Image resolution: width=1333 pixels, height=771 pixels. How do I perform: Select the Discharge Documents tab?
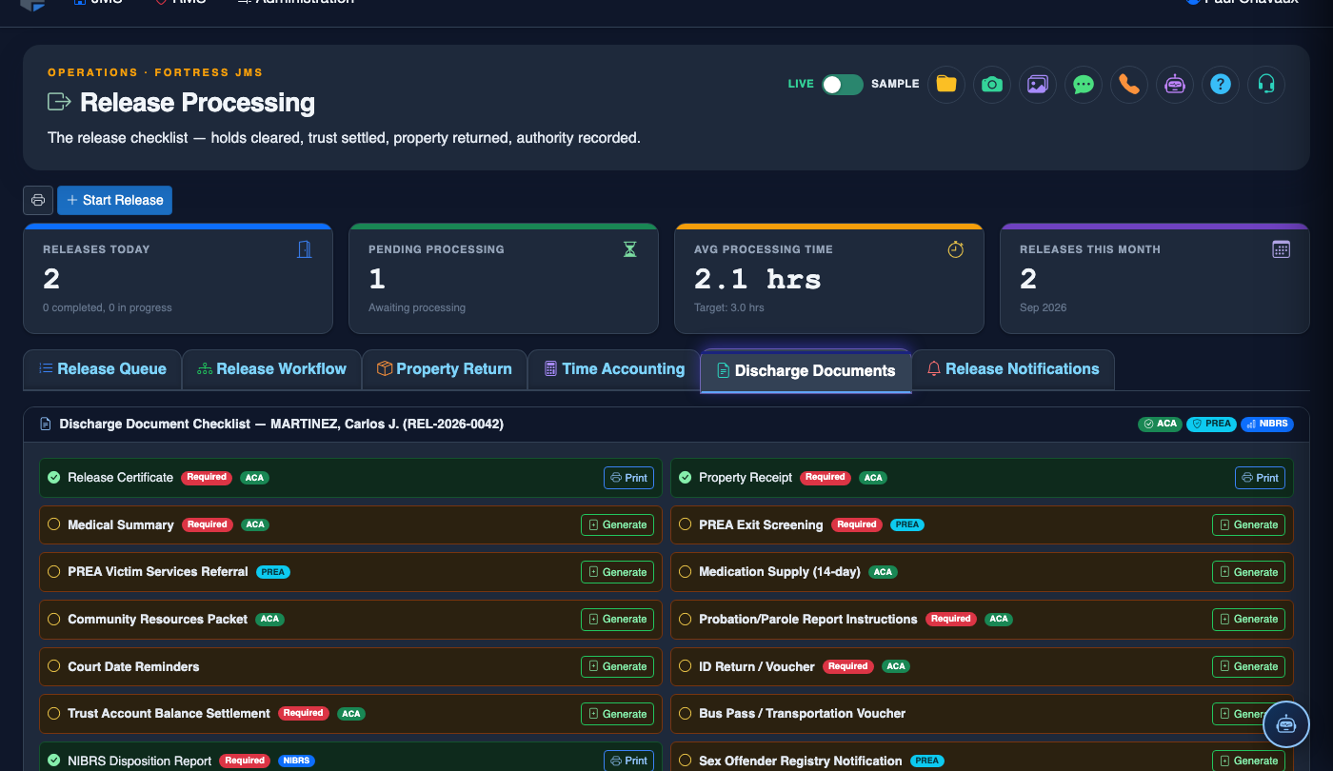click(x=806, y=371)
